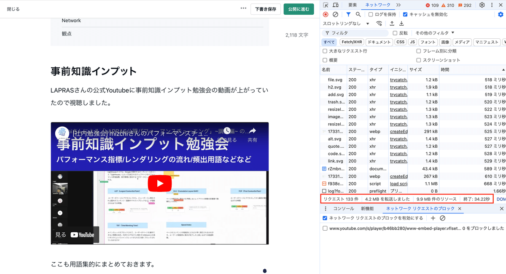Click the red error count 109

[x=432, y=5]
